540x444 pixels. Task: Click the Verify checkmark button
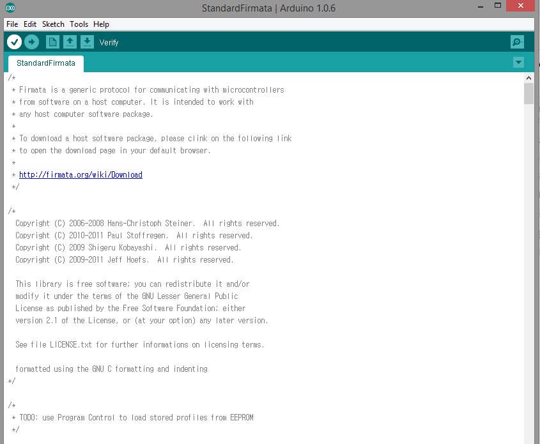(x=14, y=42)
